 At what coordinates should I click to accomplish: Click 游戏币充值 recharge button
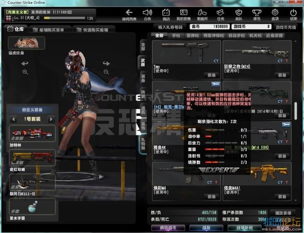click(286, 27)
